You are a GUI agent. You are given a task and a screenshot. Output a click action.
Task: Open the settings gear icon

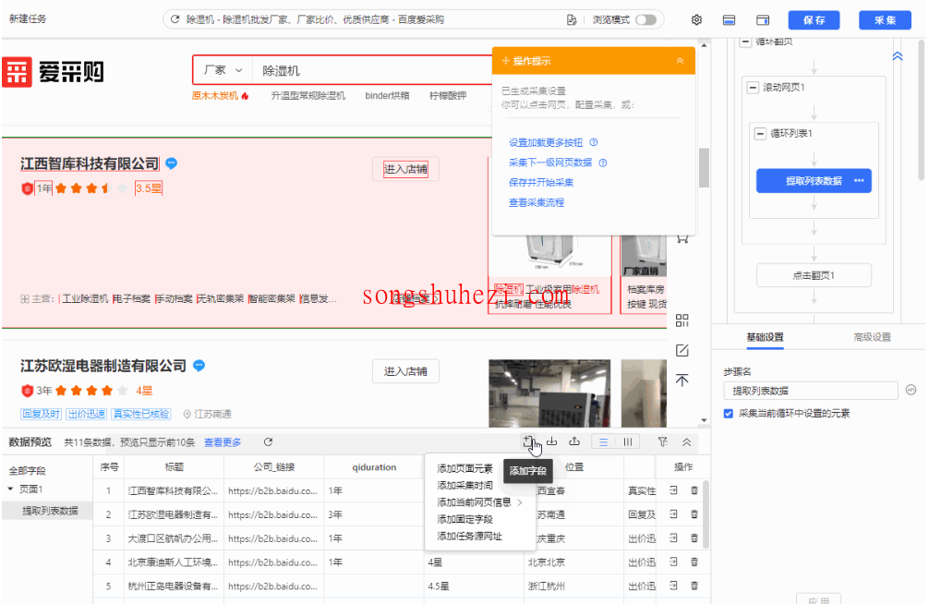point(696,19)
